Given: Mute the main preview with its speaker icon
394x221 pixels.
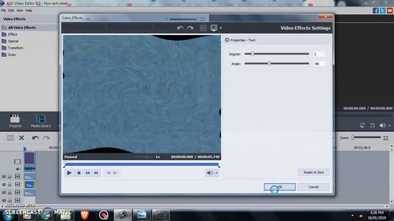Looking at the screenshot, I should click(382, 125).
